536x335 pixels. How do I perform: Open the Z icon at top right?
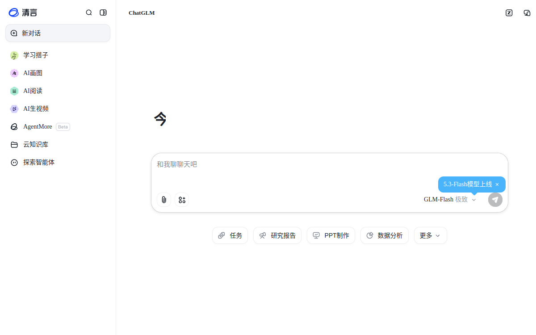pyautogui.click(x=509, y=13)
